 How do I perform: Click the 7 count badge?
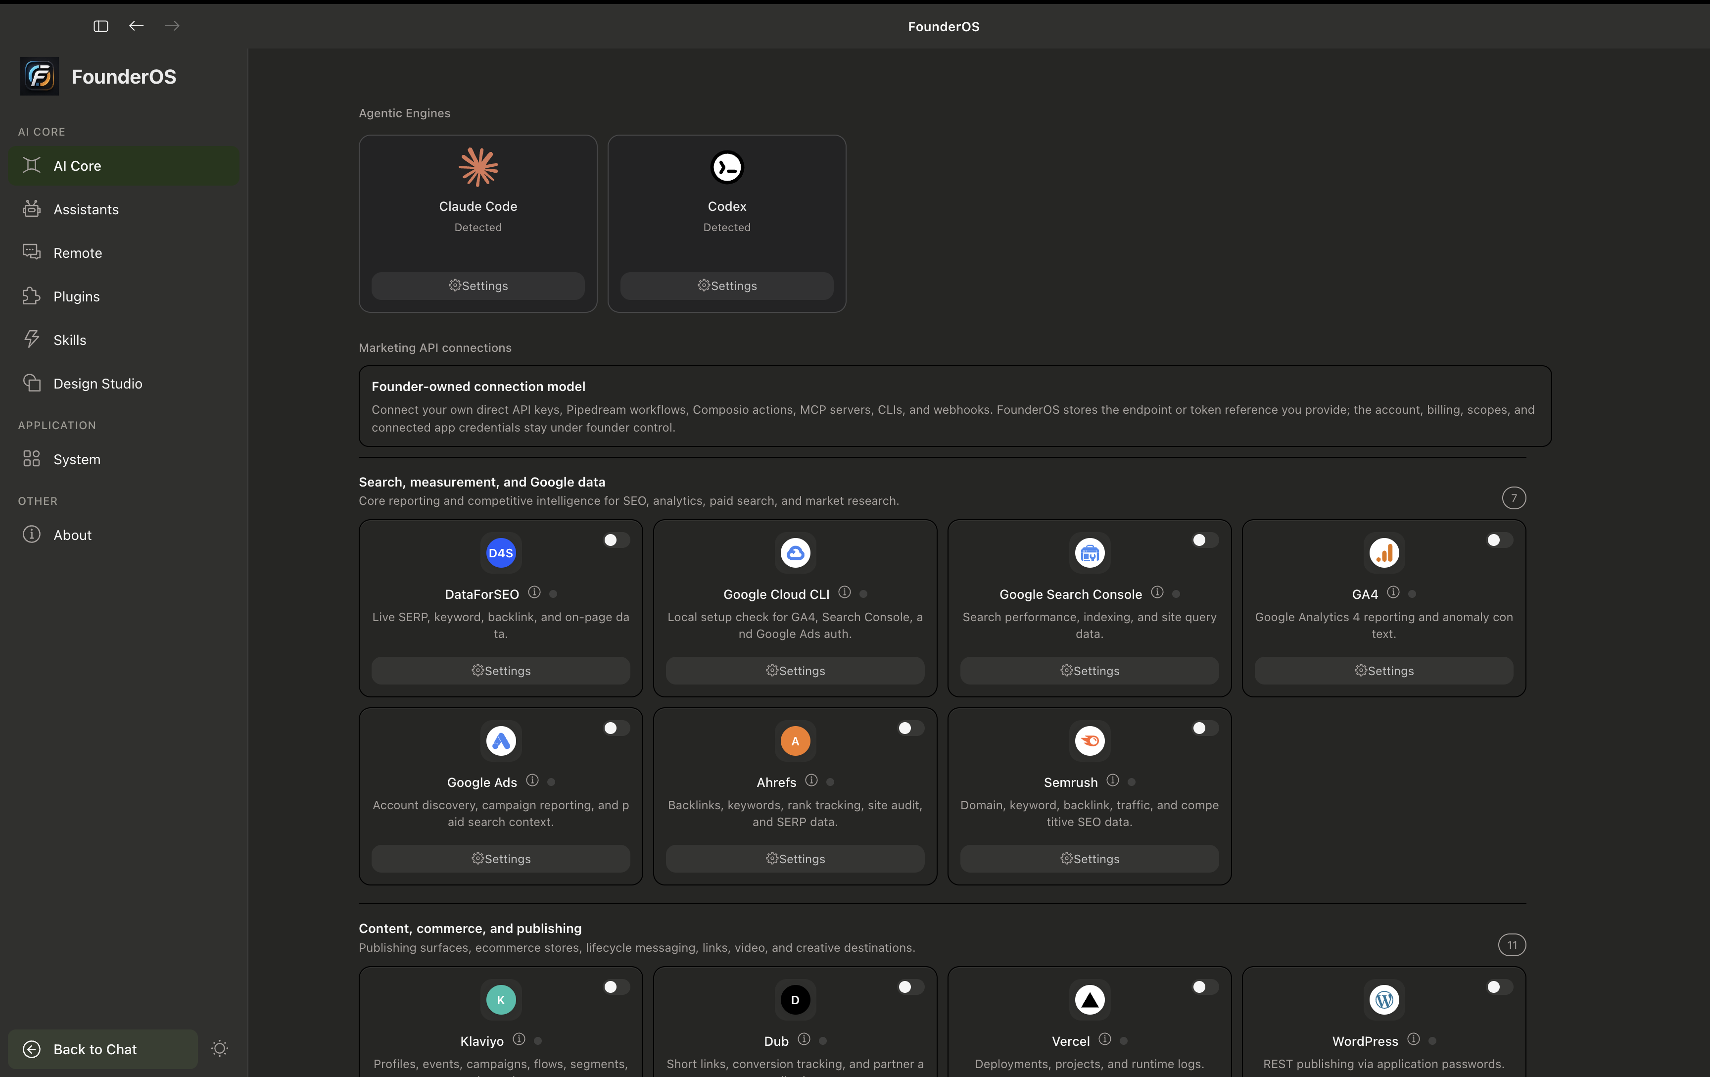(1514, 498)
